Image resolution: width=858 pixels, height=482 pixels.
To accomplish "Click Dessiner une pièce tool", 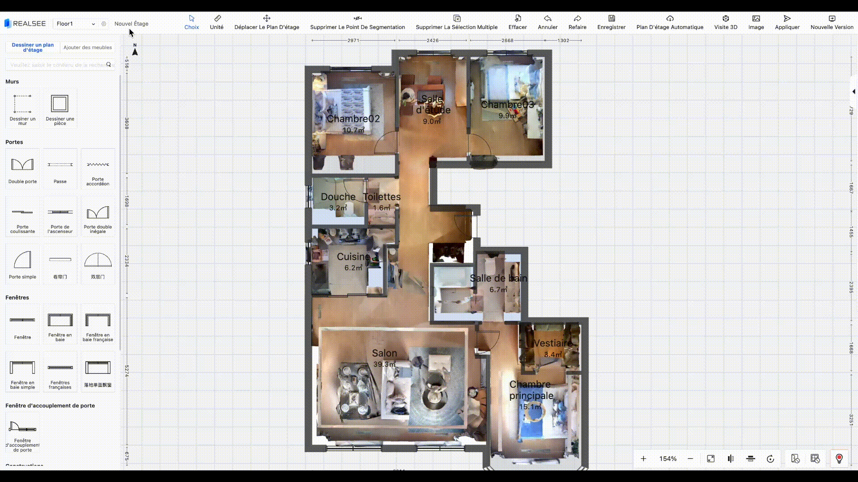I will (60, 108).
